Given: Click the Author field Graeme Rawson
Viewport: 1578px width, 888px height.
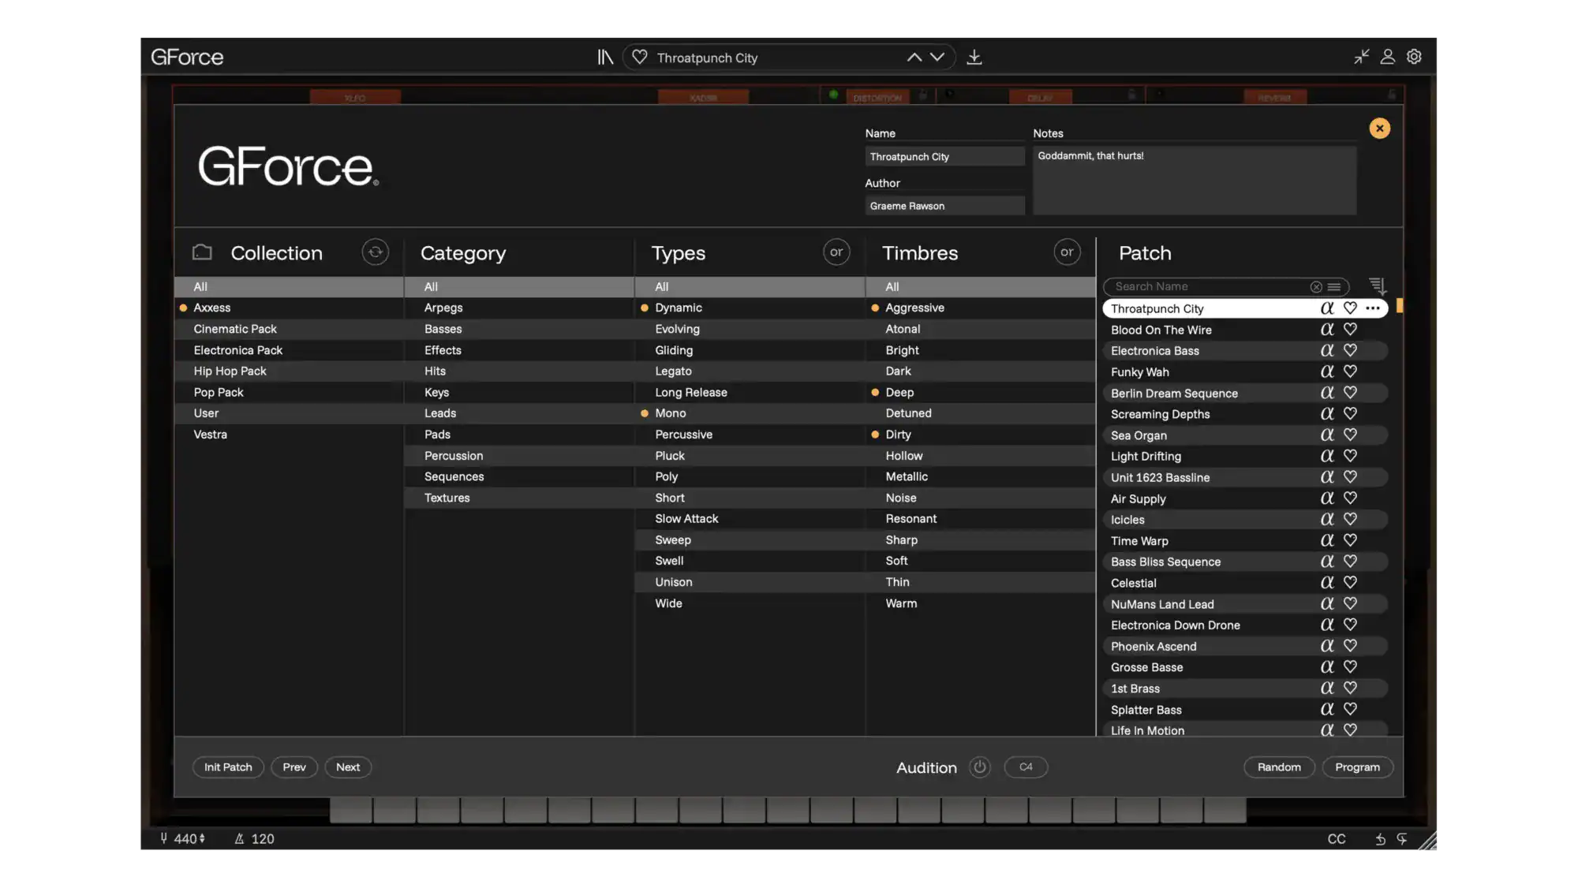Looking at the screenshot, I should [x=944, y=206].
